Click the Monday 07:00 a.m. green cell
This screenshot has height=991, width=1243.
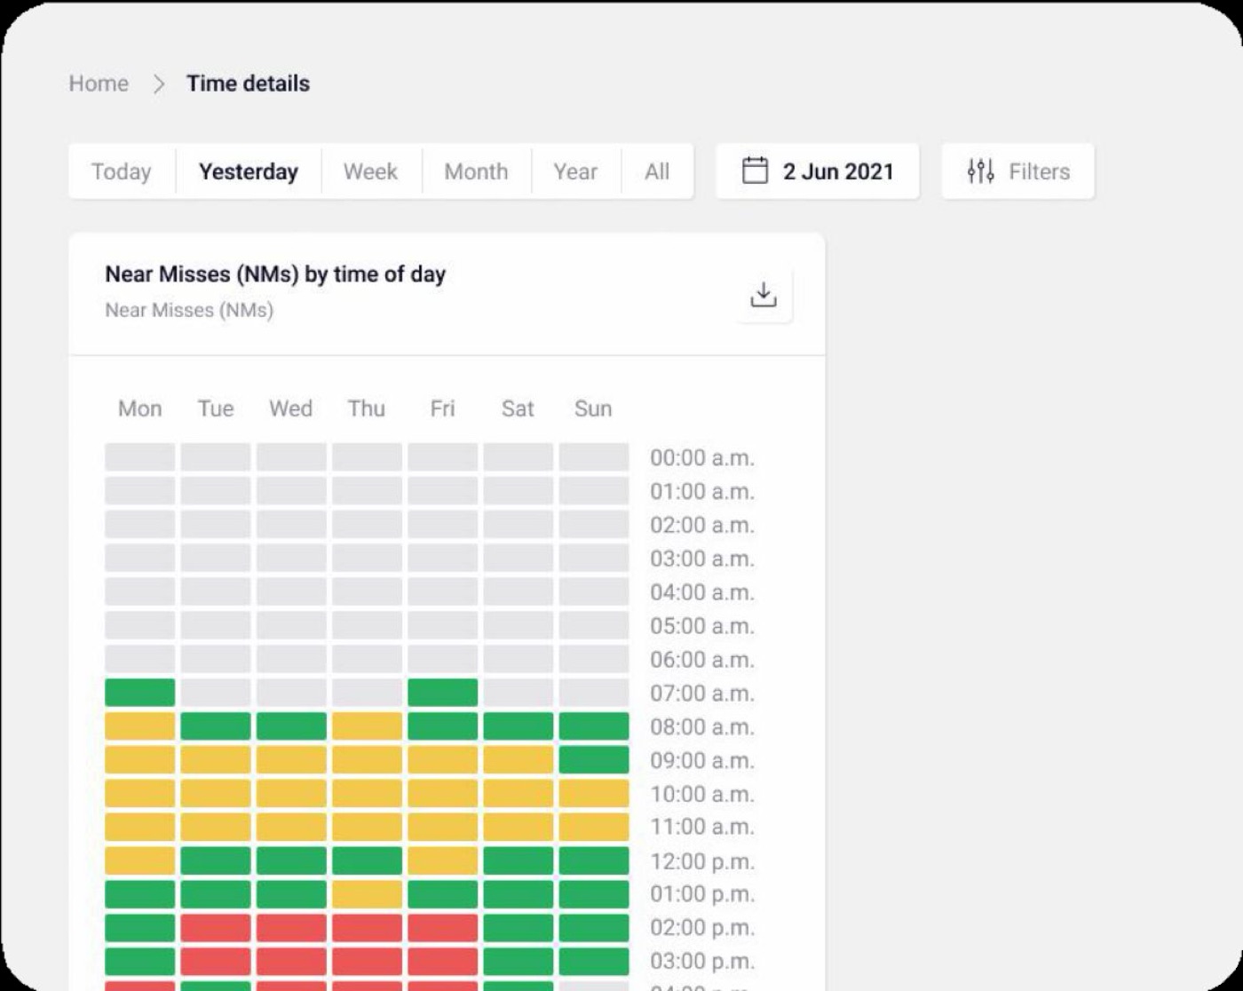tap(140, 693)
